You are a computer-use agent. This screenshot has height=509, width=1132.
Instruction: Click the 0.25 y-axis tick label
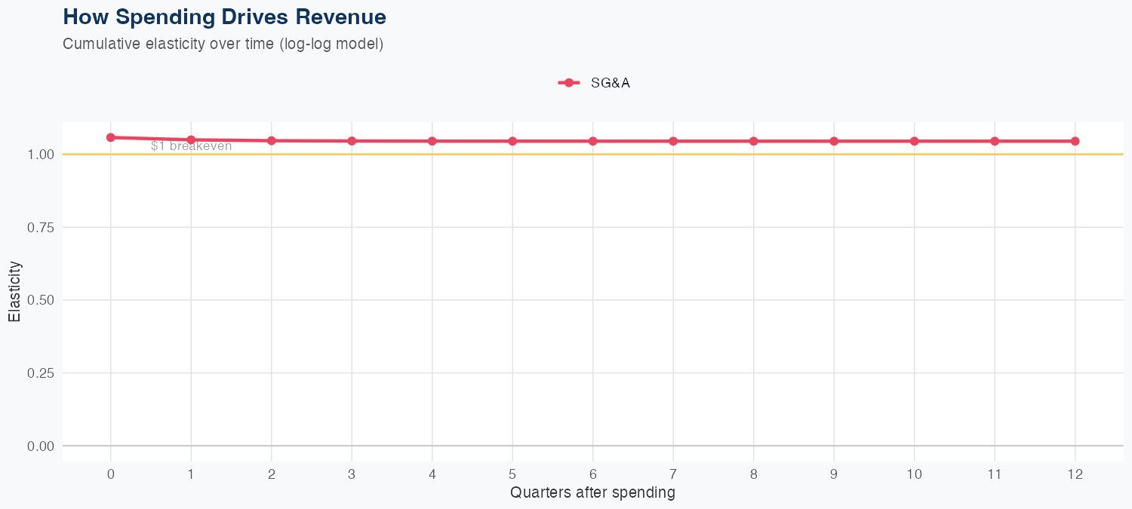[x=41, y=373]
